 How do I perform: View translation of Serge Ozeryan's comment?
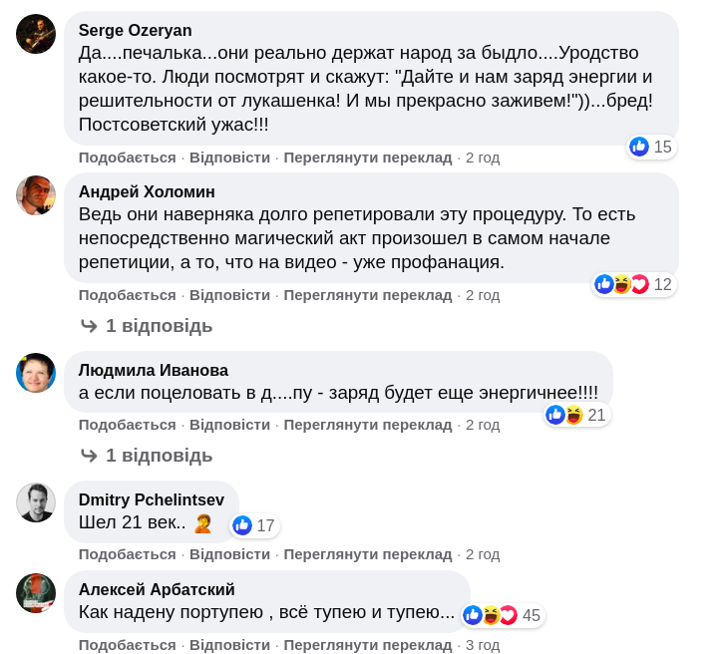pyautogui.click(x=367, y=158)
